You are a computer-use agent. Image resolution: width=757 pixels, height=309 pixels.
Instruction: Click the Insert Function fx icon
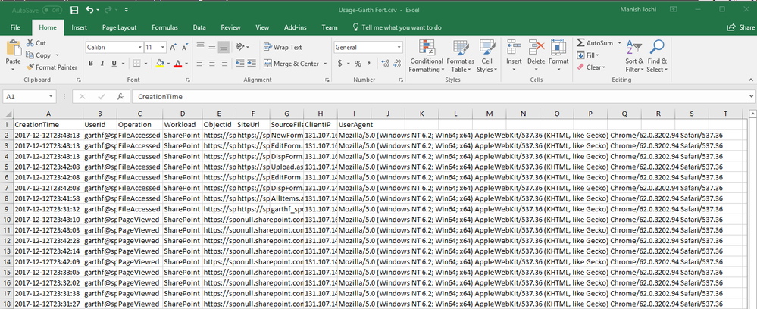120,97
